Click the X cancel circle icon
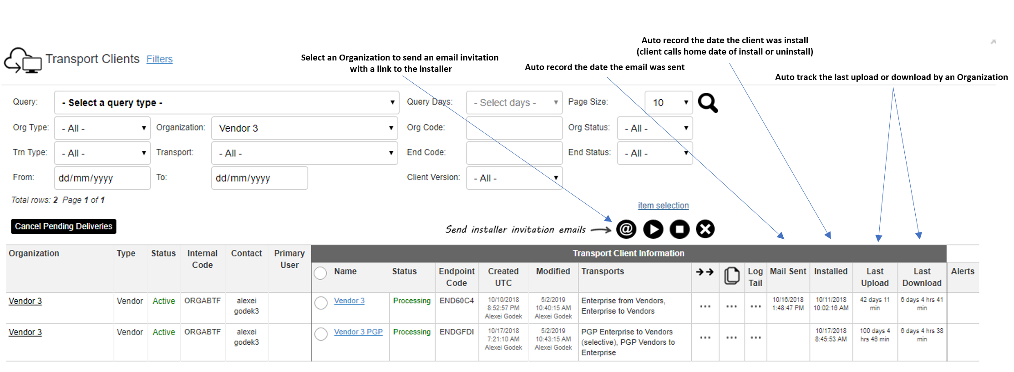This screenshot has width=1014, height=372. pos(705,229)
